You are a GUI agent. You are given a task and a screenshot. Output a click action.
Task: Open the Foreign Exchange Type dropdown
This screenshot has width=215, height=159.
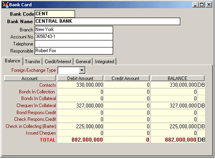coord(82,70)
